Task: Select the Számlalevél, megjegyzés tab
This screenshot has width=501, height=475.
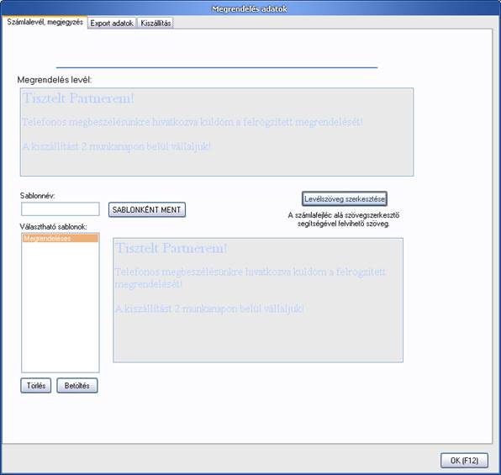Action: (x=45, y=23)
